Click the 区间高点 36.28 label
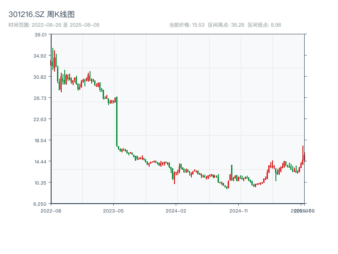The height and width of the screenshot is (254, 338). (226, 25)
